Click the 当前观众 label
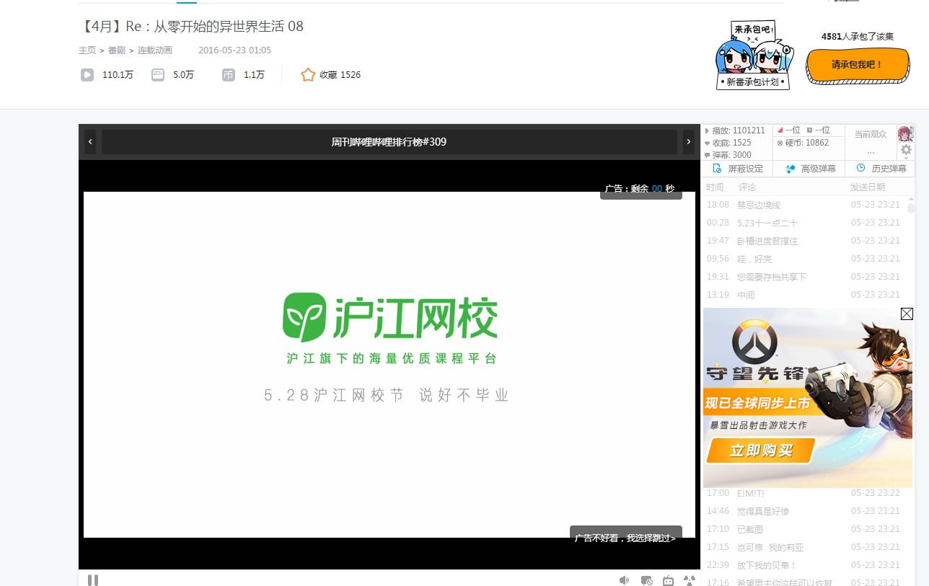The width and height of the screenshot is (929, 586). click(871, 134)
